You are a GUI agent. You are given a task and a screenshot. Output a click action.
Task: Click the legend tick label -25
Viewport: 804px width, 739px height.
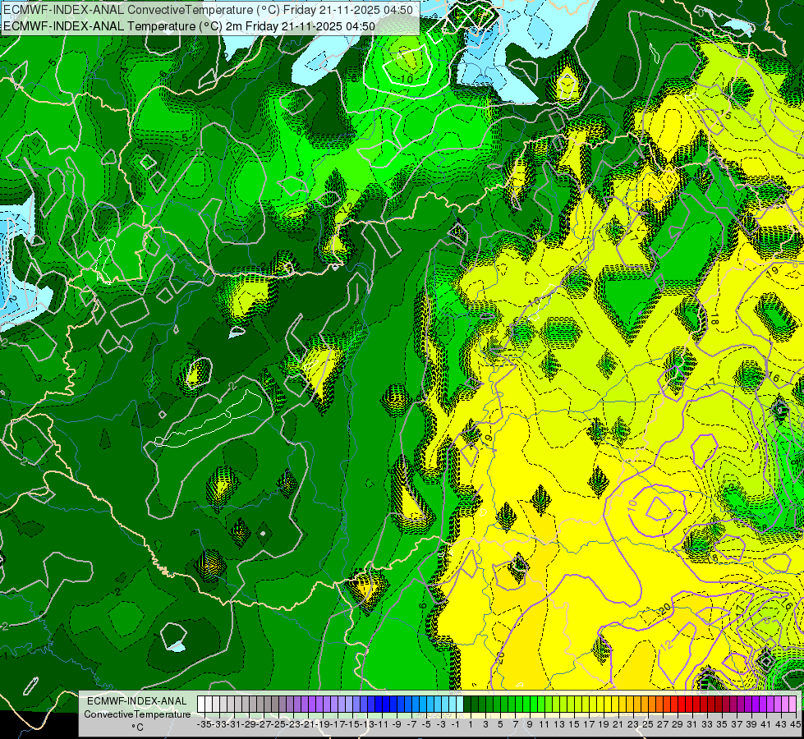point(279,725)
